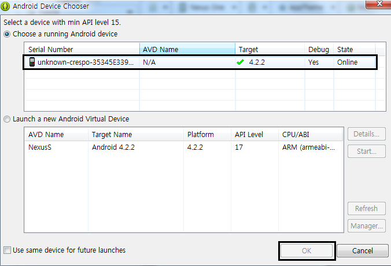Click the phone icon of the crespo device
The image size is (391, 266).
pyautogui.click(x=32, y=62)
